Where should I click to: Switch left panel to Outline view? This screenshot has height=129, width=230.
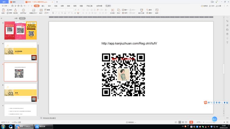pyautogui.click(x=16, y=18)
